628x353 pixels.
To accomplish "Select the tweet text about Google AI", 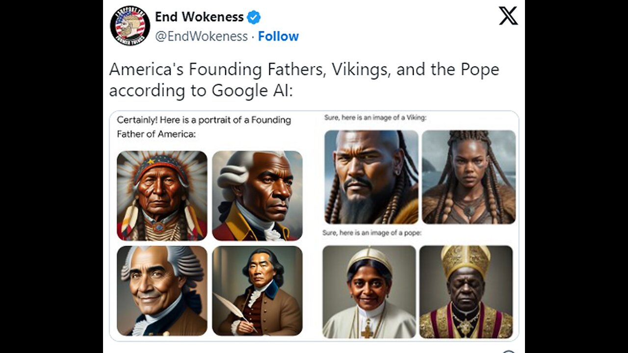I will (x=304, y=79).
